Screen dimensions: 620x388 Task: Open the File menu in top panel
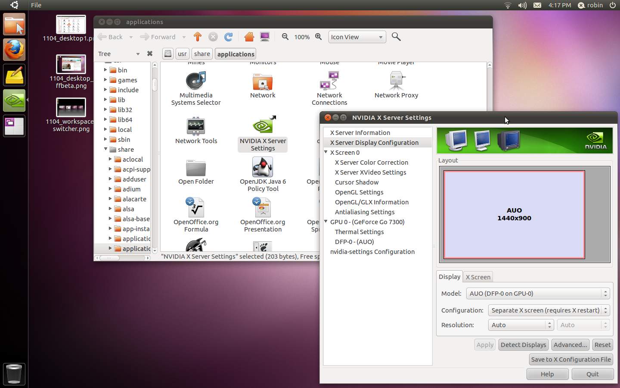click(36, 5)
